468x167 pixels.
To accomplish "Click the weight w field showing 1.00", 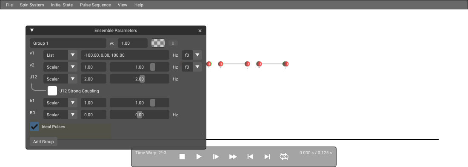I will tap(133, 43).
